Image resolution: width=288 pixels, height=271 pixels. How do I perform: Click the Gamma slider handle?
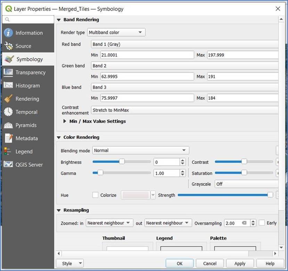(x=100, y=173)
